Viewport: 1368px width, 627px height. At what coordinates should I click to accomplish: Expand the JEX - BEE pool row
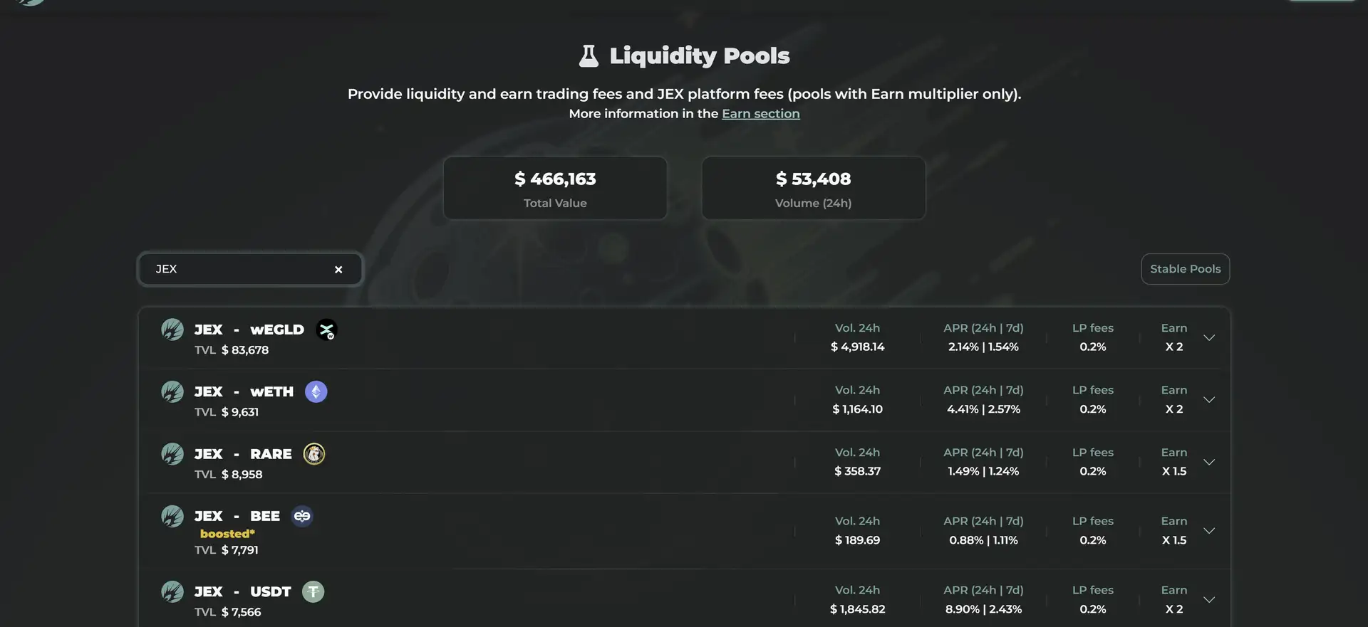1209,531
